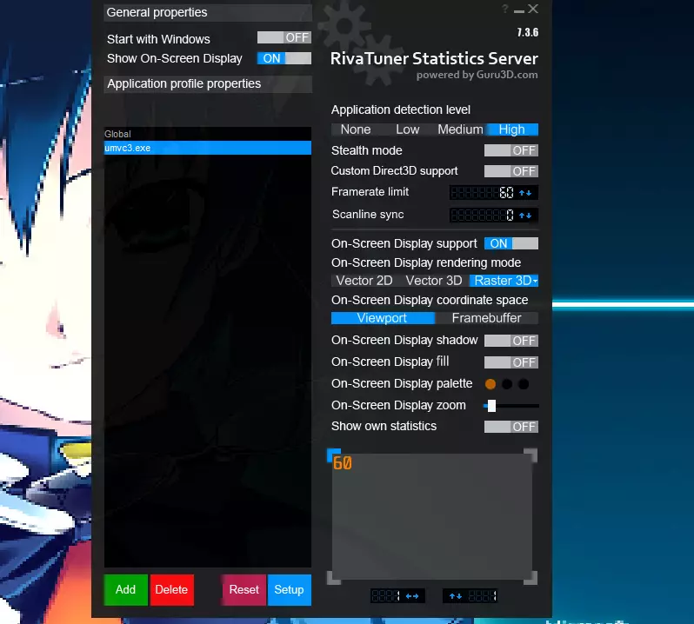Select the bottom-right corner anchor of preview
Image resolution: width=694 pixels, height=624 pixels.
tap(531, 578)
